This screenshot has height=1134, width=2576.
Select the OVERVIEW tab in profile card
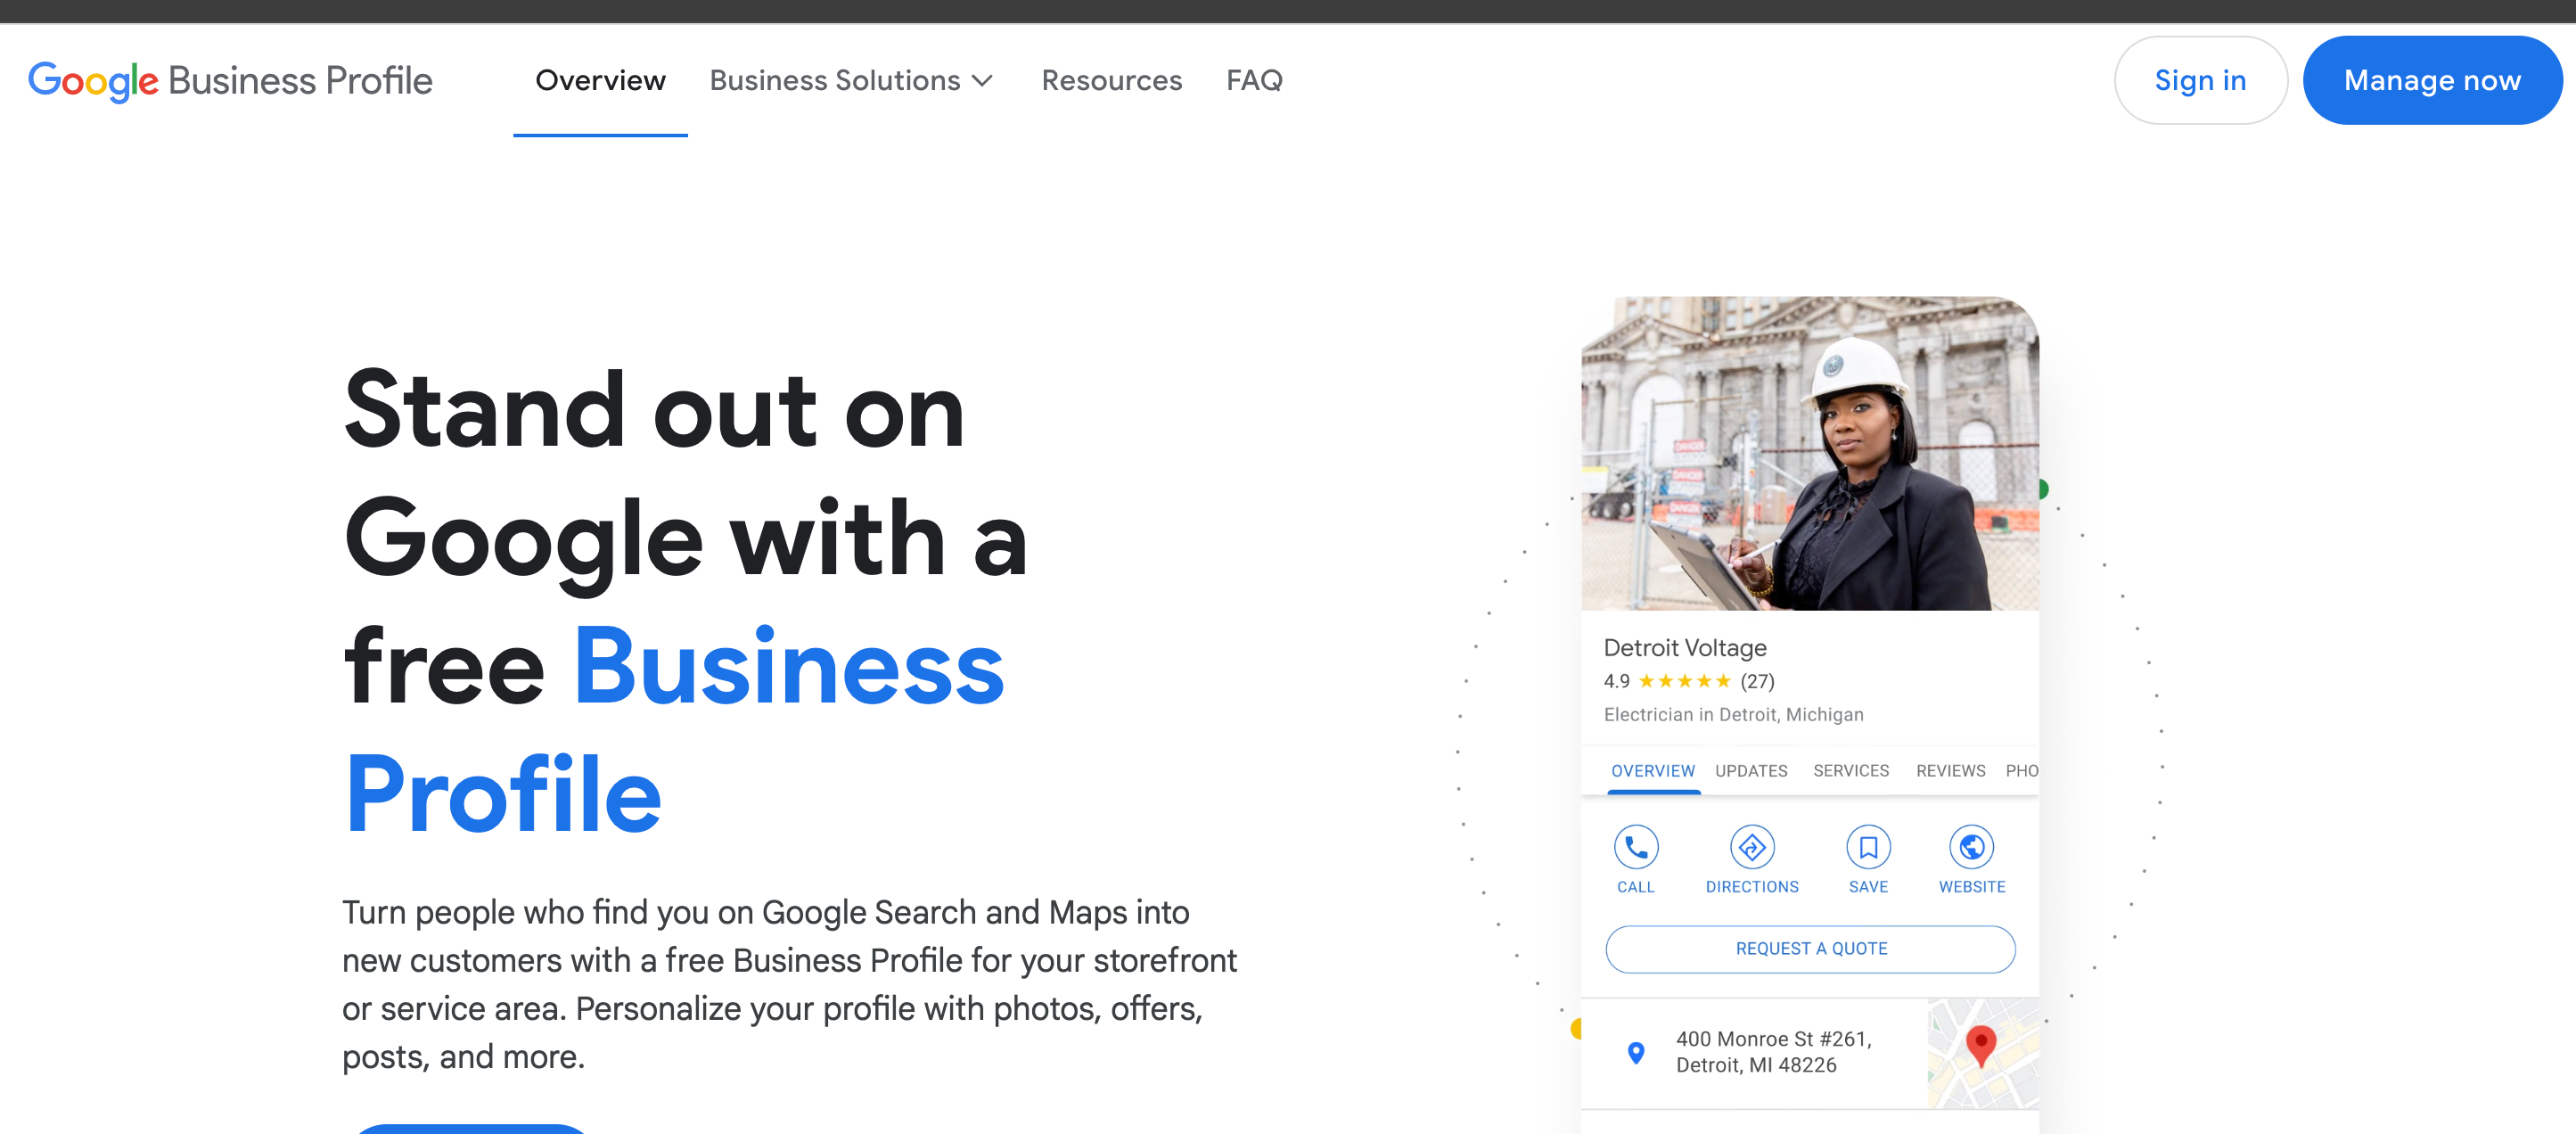coord(1652,770)
